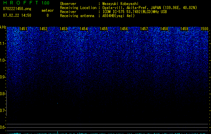Screen dimensions: 211x134
Task: Click the kHz axis unit label
Action: (x=3, y=27)
